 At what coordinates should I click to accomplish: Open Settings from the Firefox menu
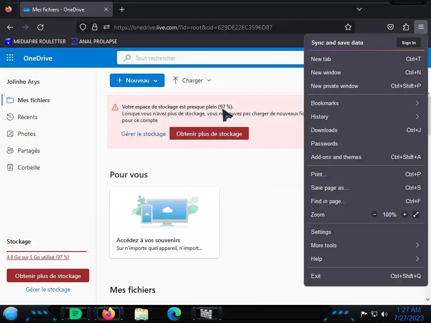coord(366,232)
